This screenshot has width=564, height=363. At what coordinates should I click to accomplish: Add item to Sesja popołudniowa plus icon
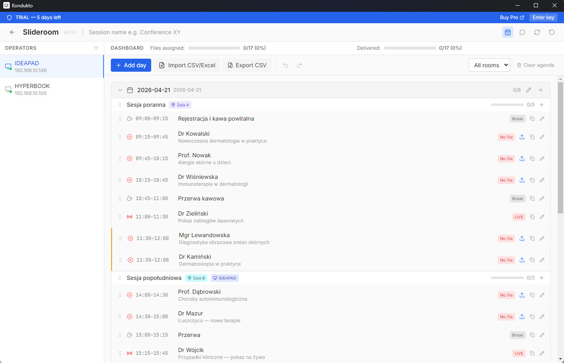(x=542, y=278)
